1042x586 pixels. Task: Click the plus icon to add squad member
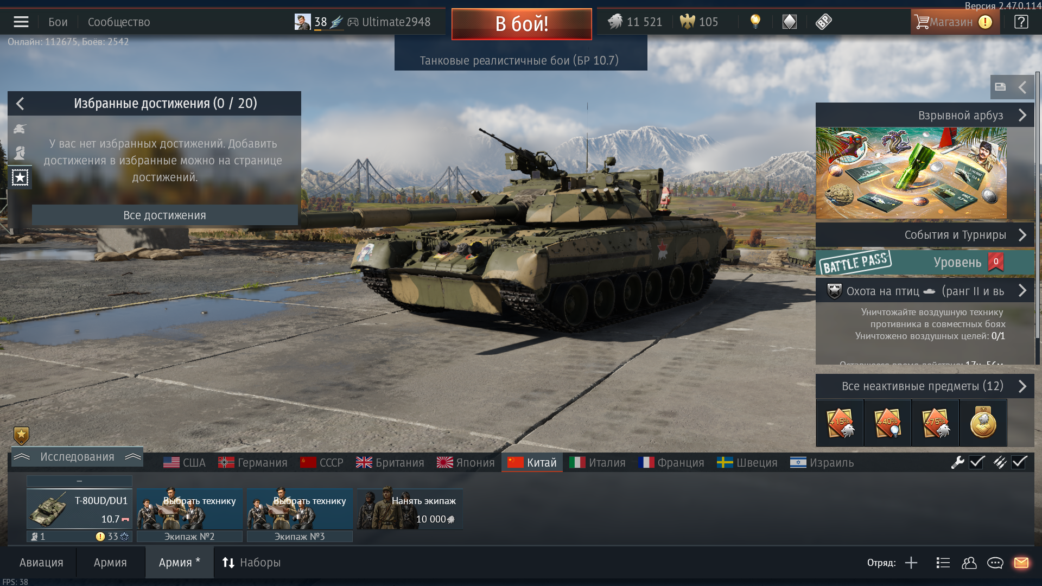[x=911, y=563]
